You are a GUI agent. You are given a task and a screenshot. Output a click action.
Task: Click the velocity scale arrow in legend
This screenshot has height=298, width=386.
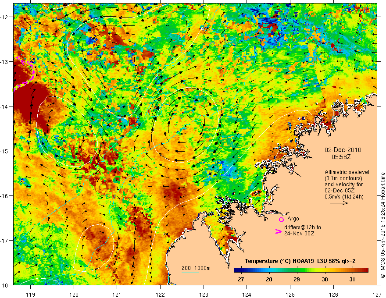[x=339, y=203]
